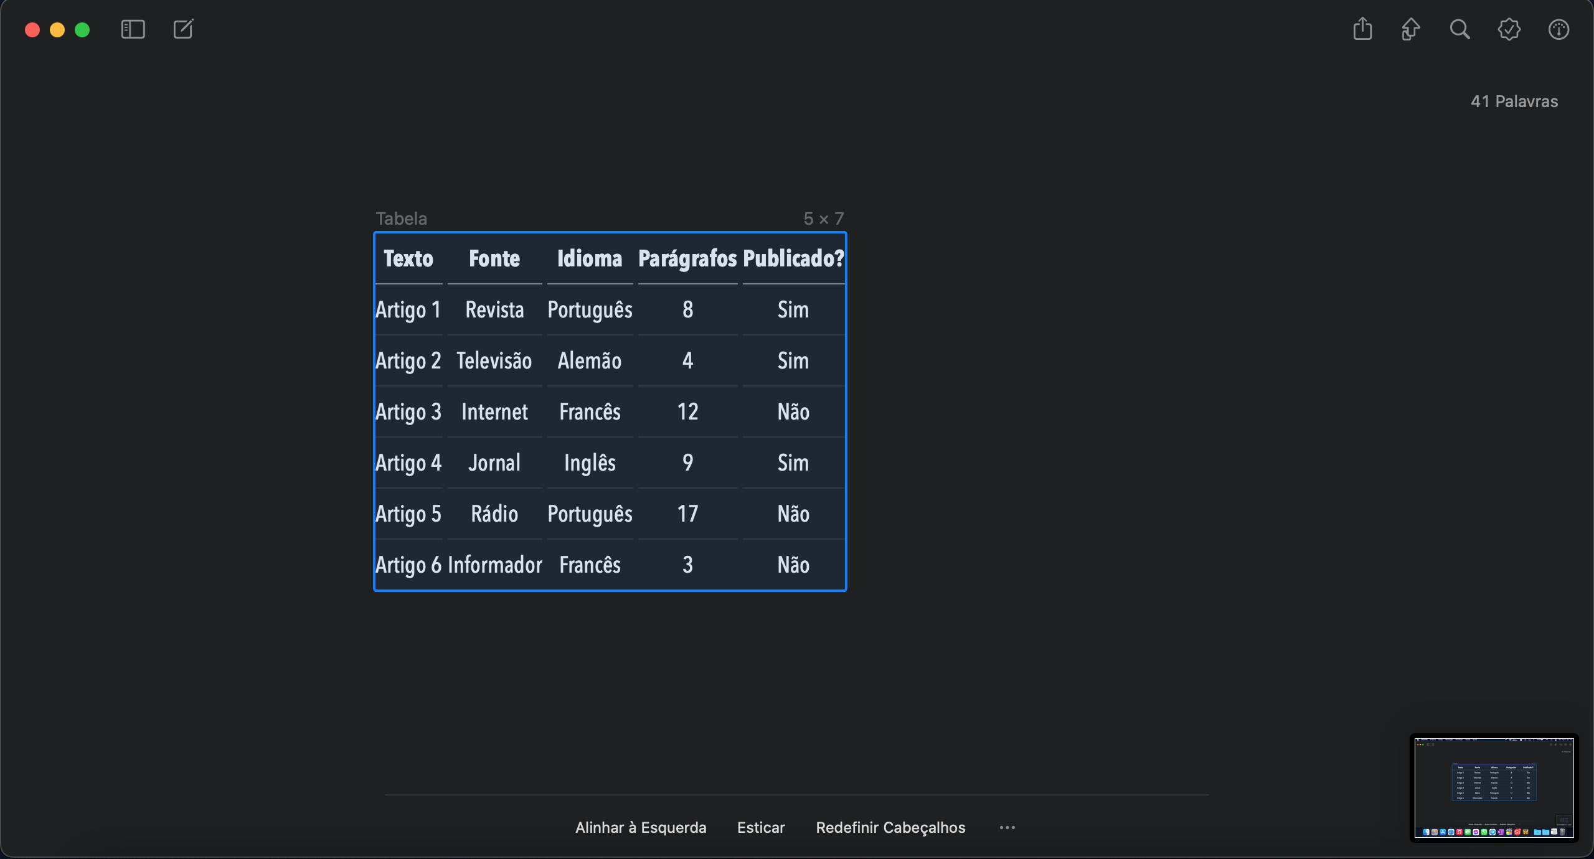Click Sim in Artigo 1 row
The height and width of the screenshot is (859, 1594).
click(793, 309)
